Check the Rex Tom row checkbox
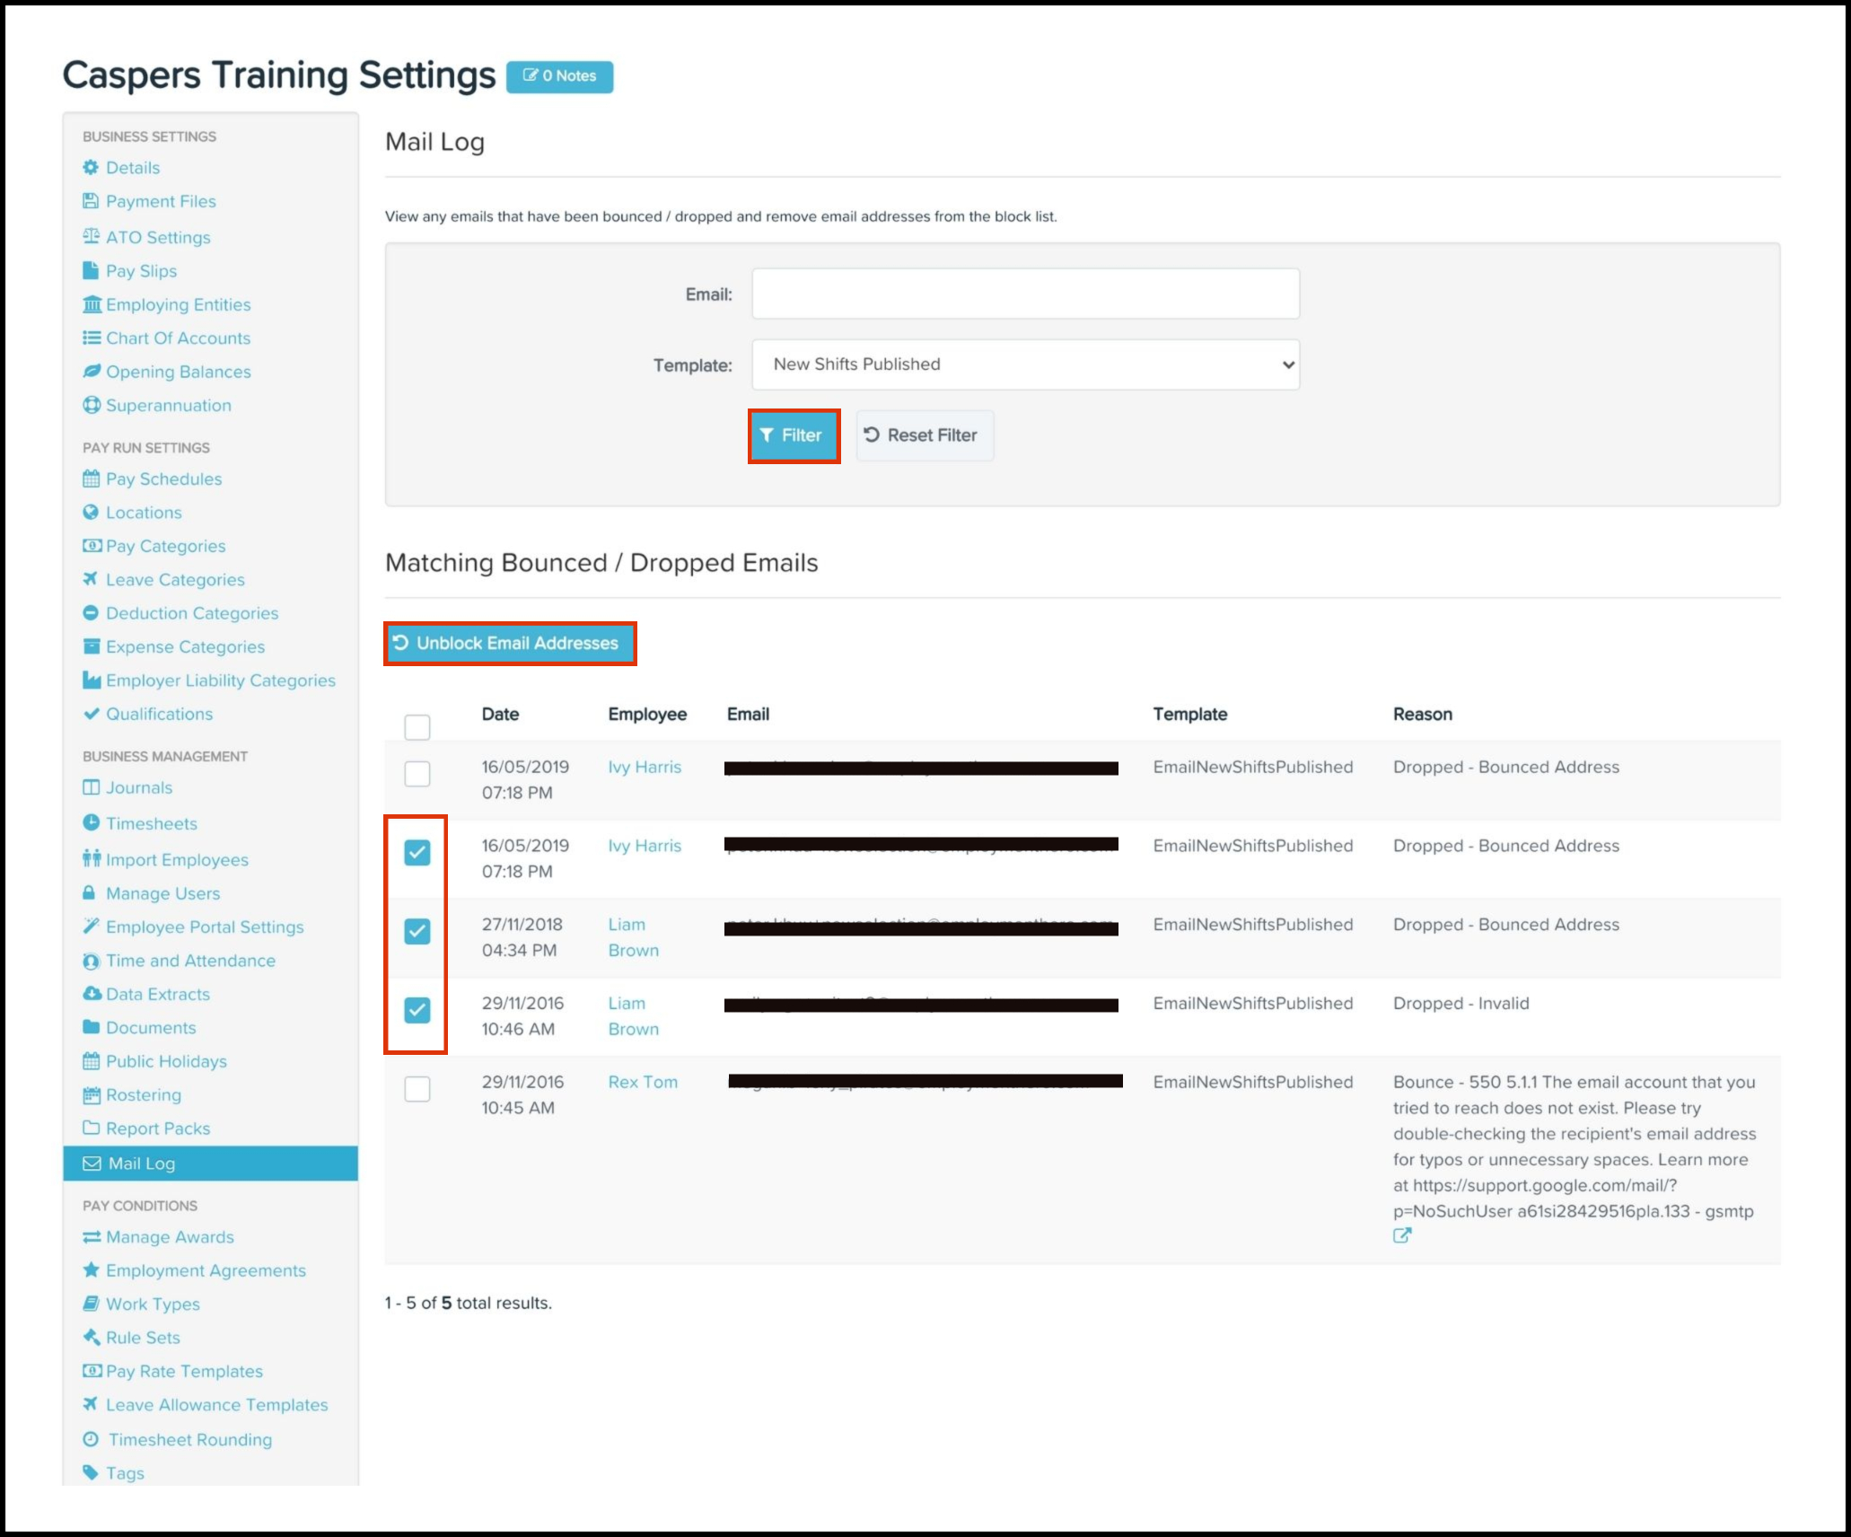This screenshot has height=1537, width=1851. click(417, 1088)
